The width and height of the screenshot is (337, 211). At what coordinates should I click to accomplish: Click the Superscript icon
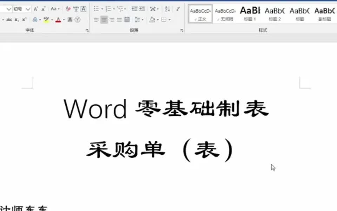23,20
